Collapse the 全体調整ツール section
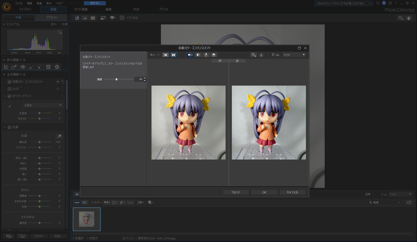 4,75
